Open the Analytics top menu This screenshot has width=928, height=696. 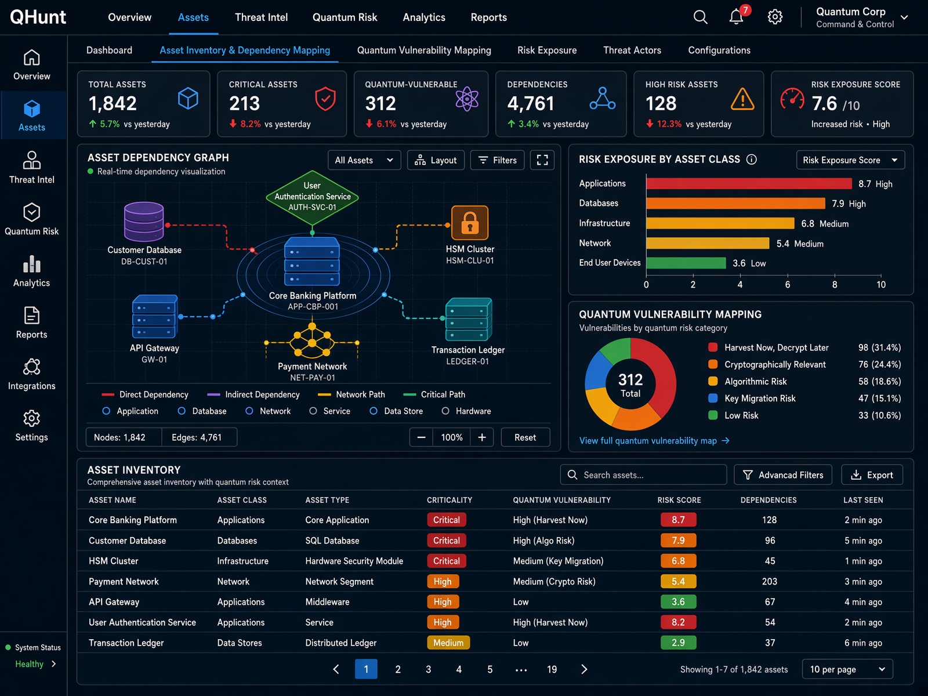pos(424,17)
